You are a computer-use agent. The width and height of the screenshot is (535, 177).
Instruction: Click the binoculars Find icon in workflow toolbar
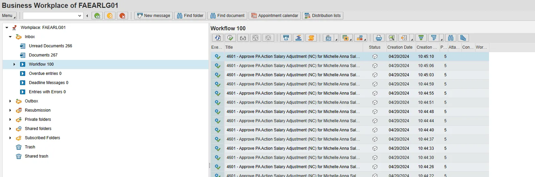(x=451, y=38)
